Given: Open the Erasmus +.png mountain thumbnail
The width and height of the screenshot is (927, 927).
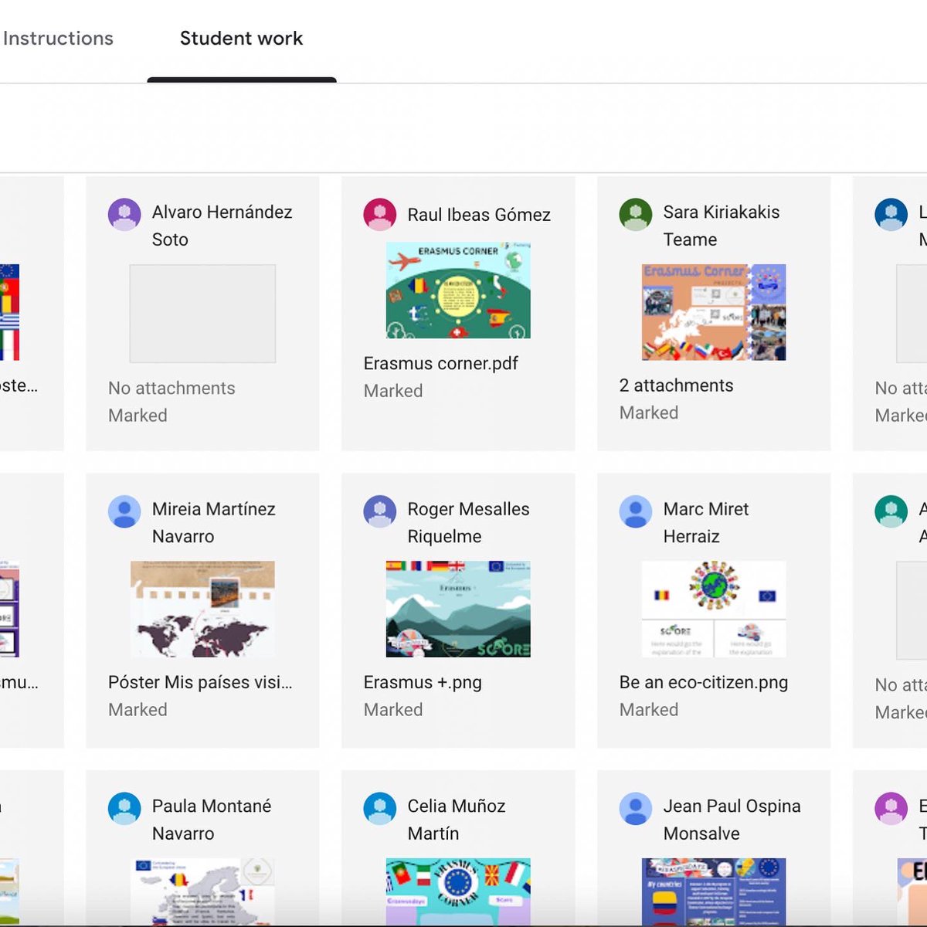Looking at the screenshot, I should pyautogui.click(x=458, y=609).
